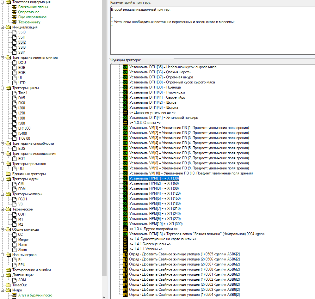Collapse the Ивенты игрока folder
Screen dimensions: 315x299
pyautogui.click(x=3, y=255)
